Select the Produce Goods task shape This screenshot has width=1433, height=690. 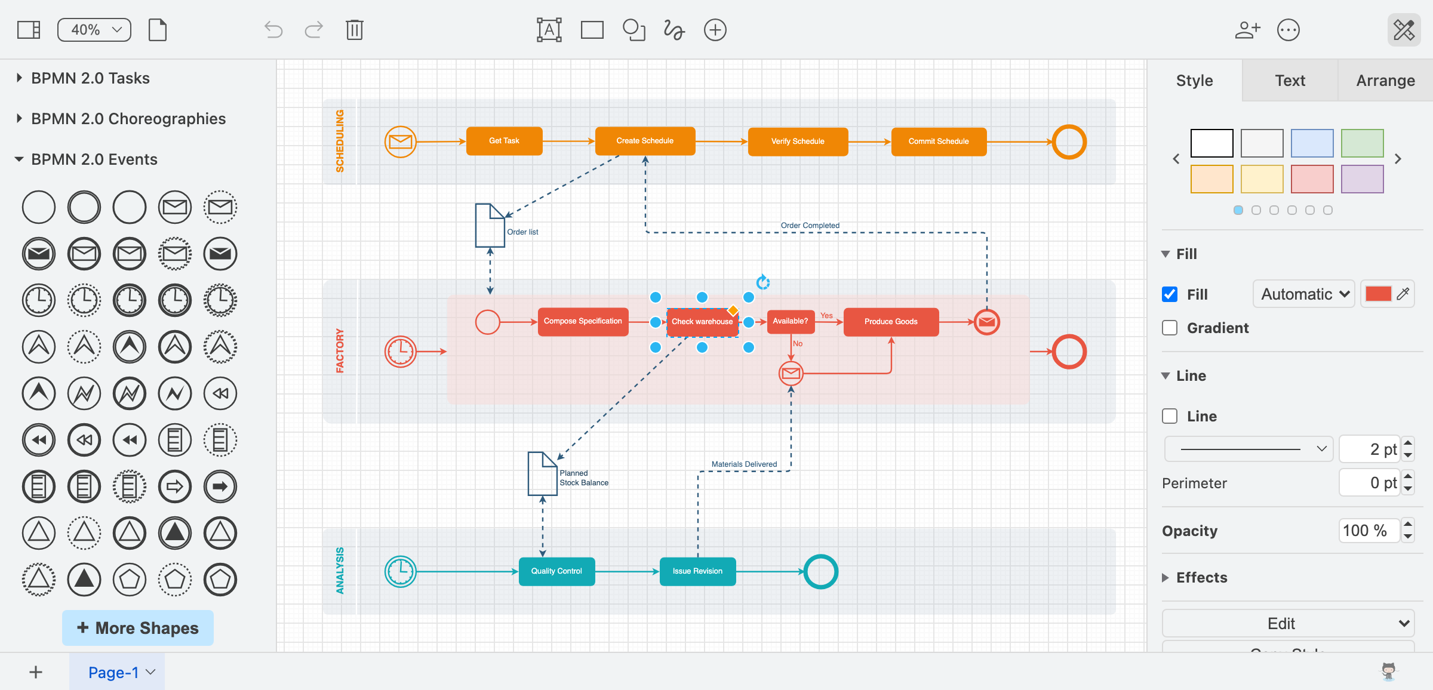891,322
